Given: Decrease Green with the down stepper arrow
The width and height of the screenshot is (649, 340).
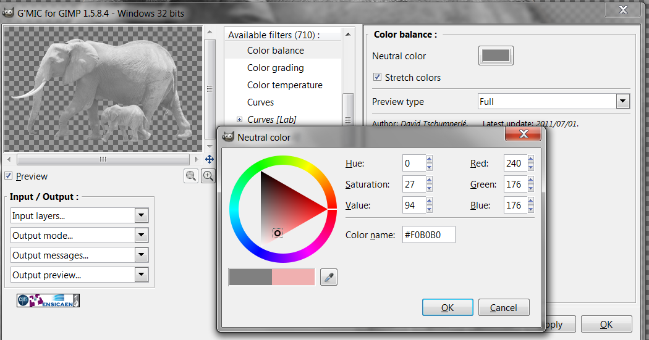Looking at the screenshot, I should point(530,188).
